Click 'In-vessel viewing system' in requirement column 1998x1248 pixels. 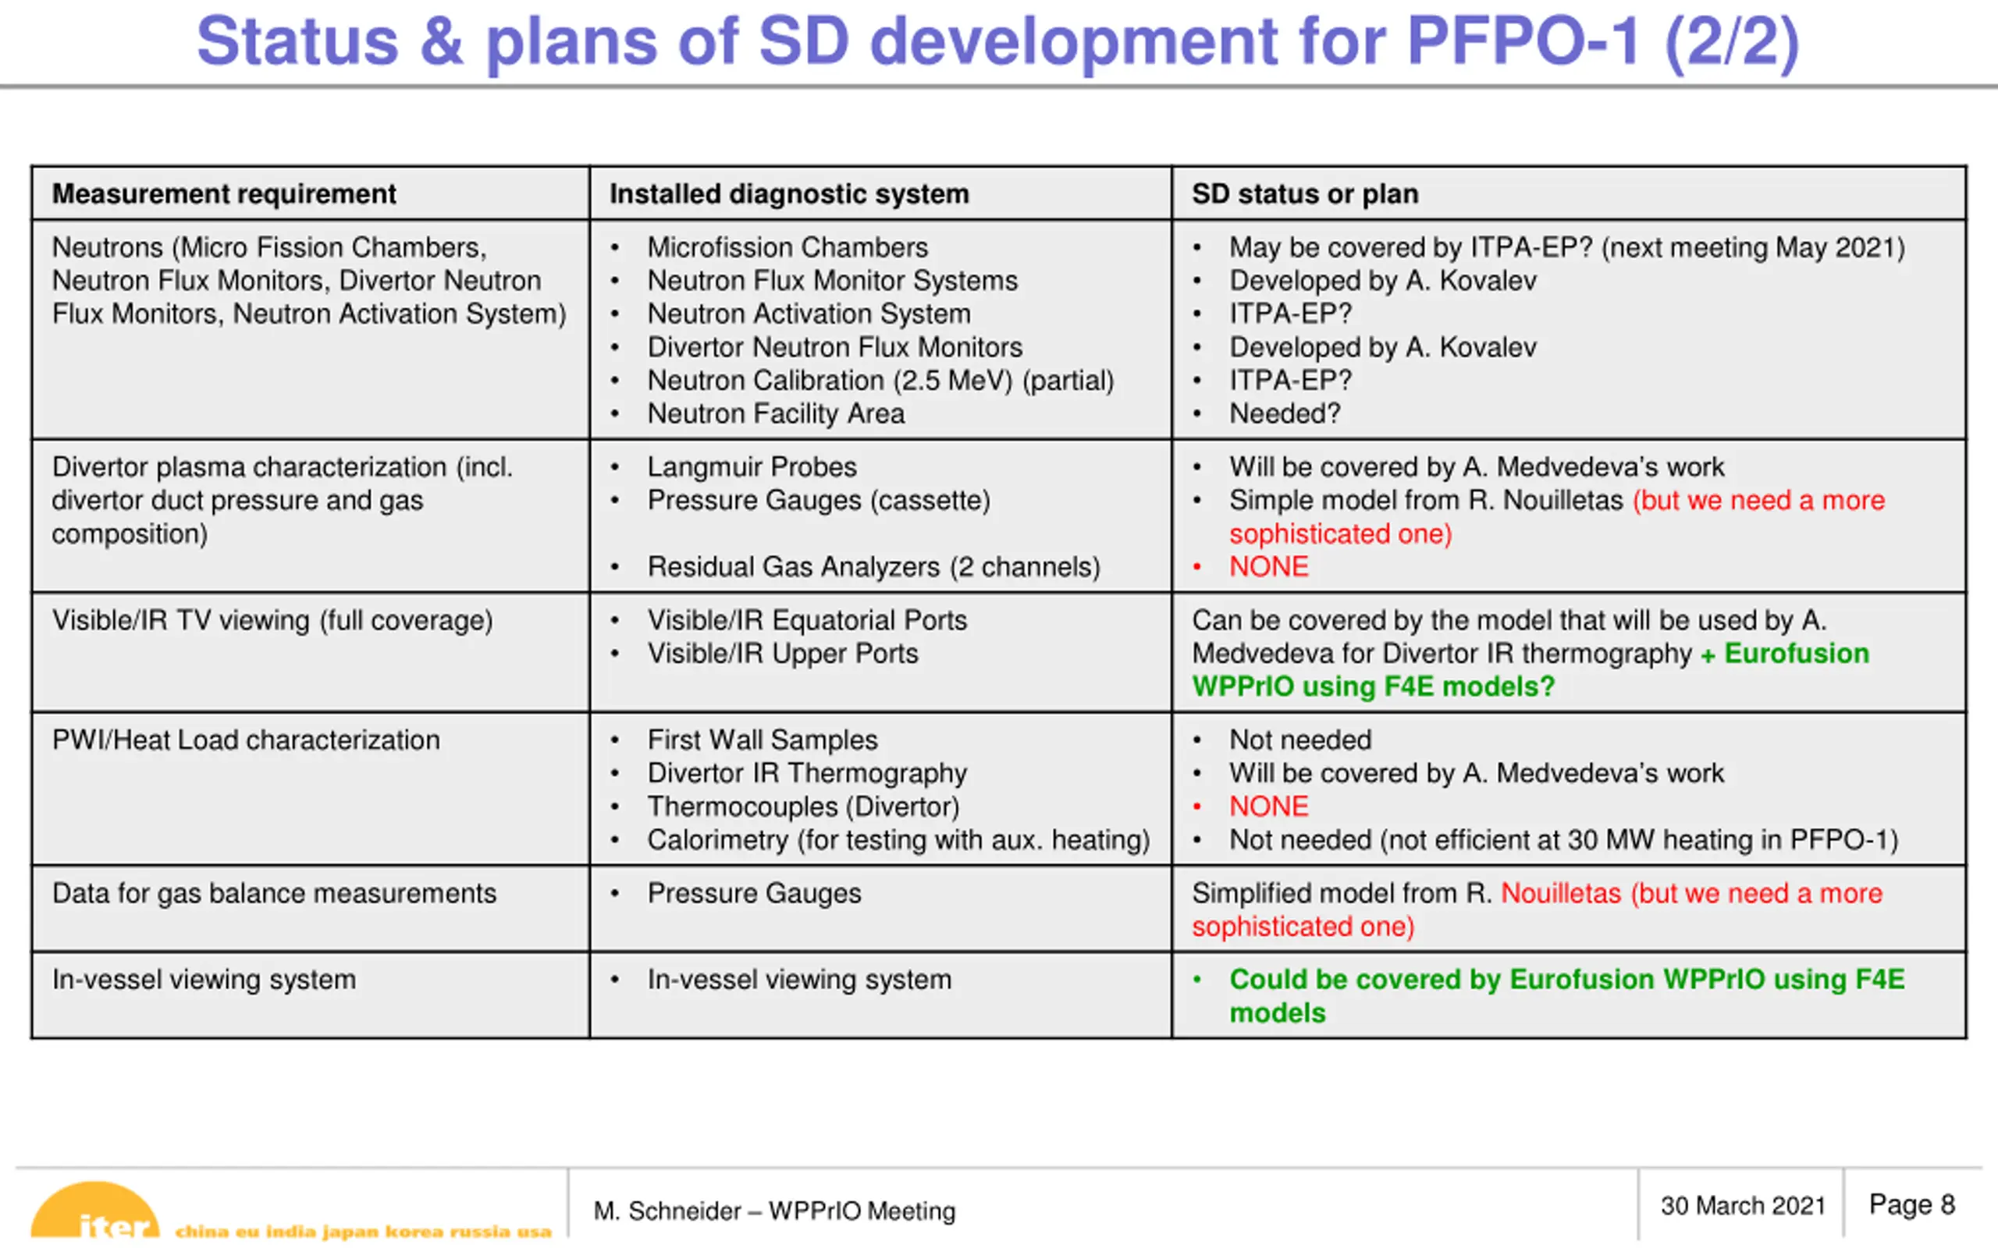click(x=204, y=980)
